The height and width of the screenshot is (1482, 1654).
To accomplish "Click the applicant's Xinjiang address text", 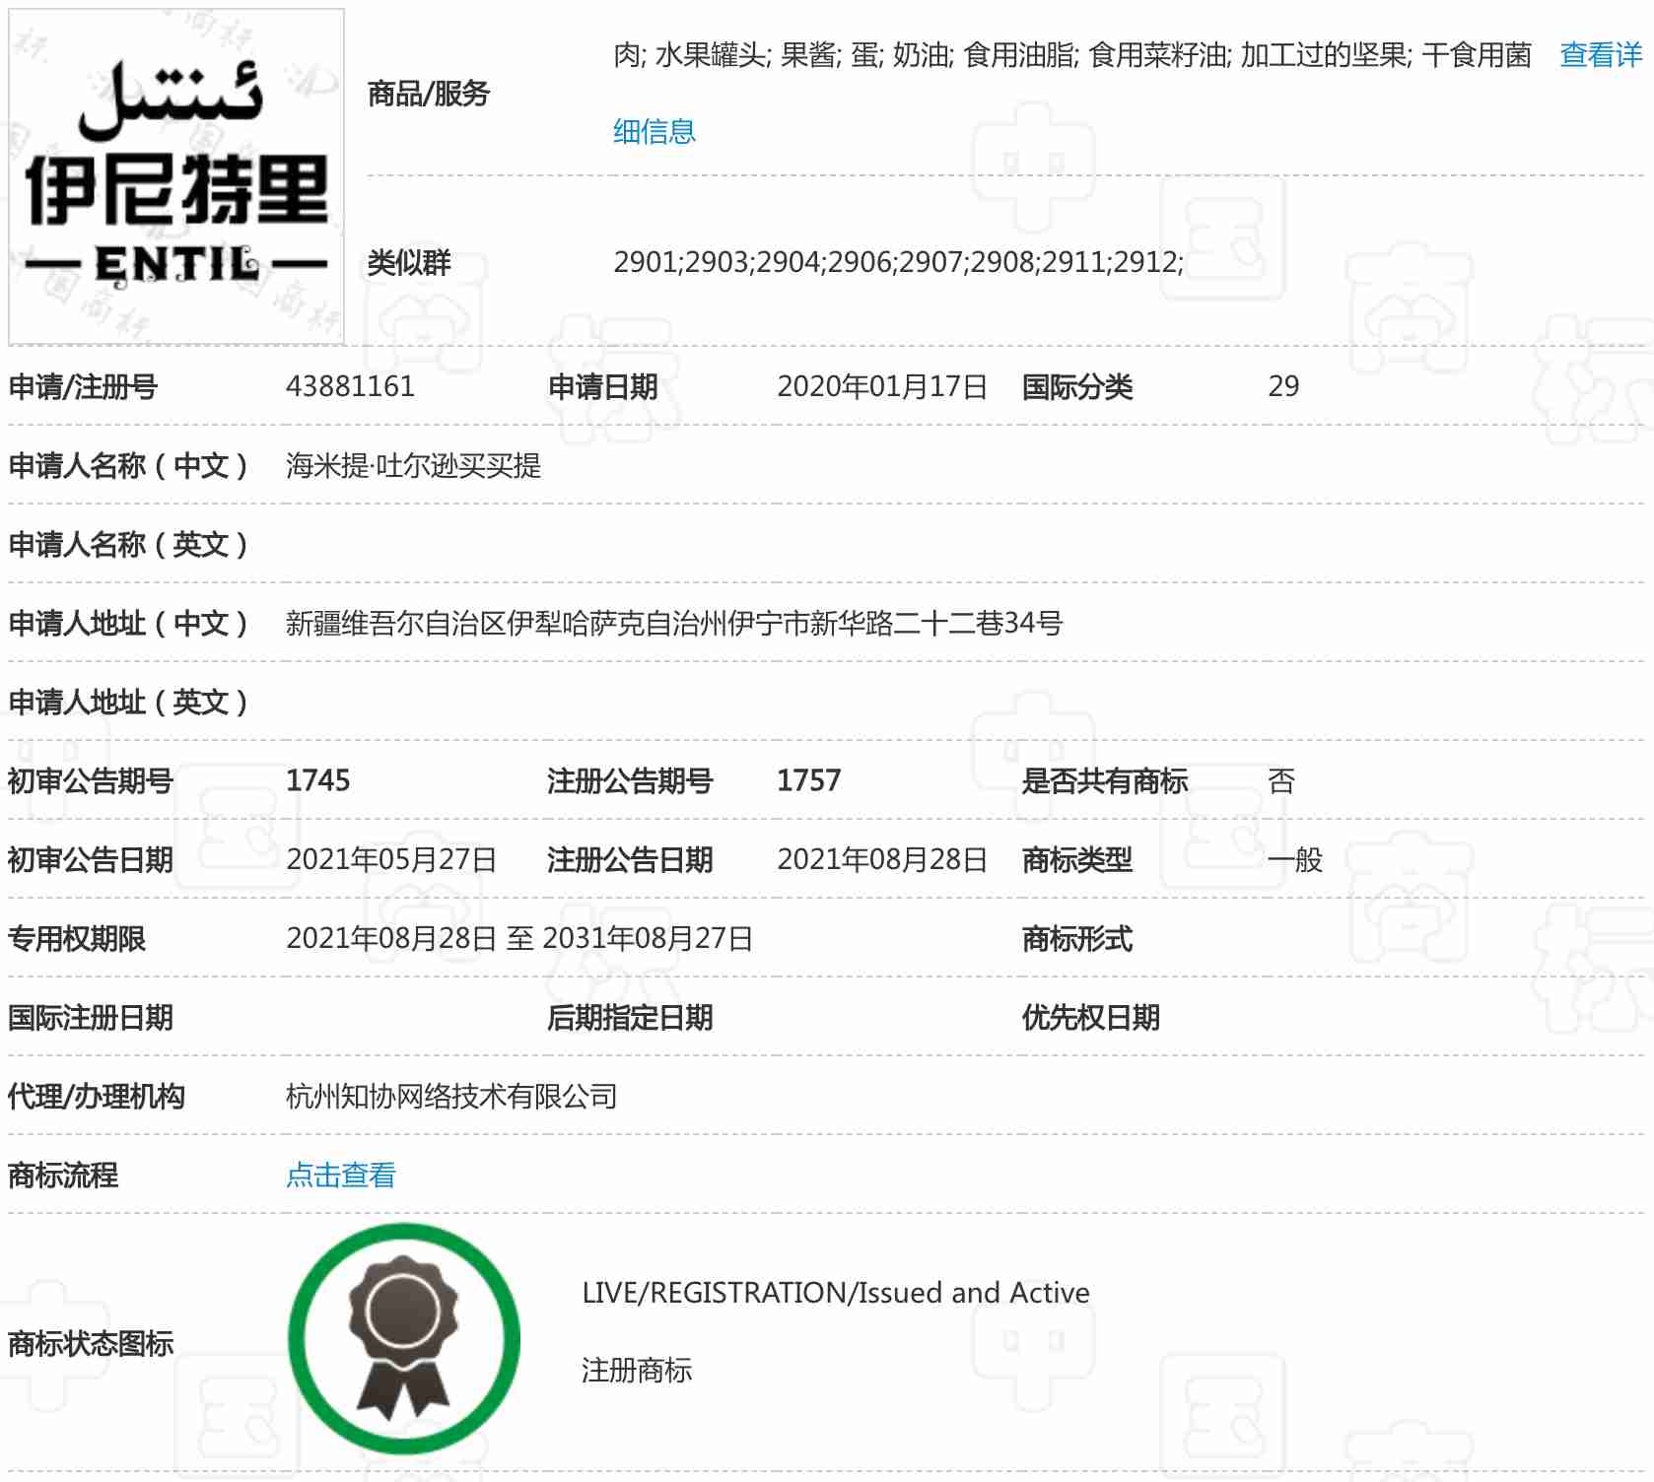I will [673, 623].
